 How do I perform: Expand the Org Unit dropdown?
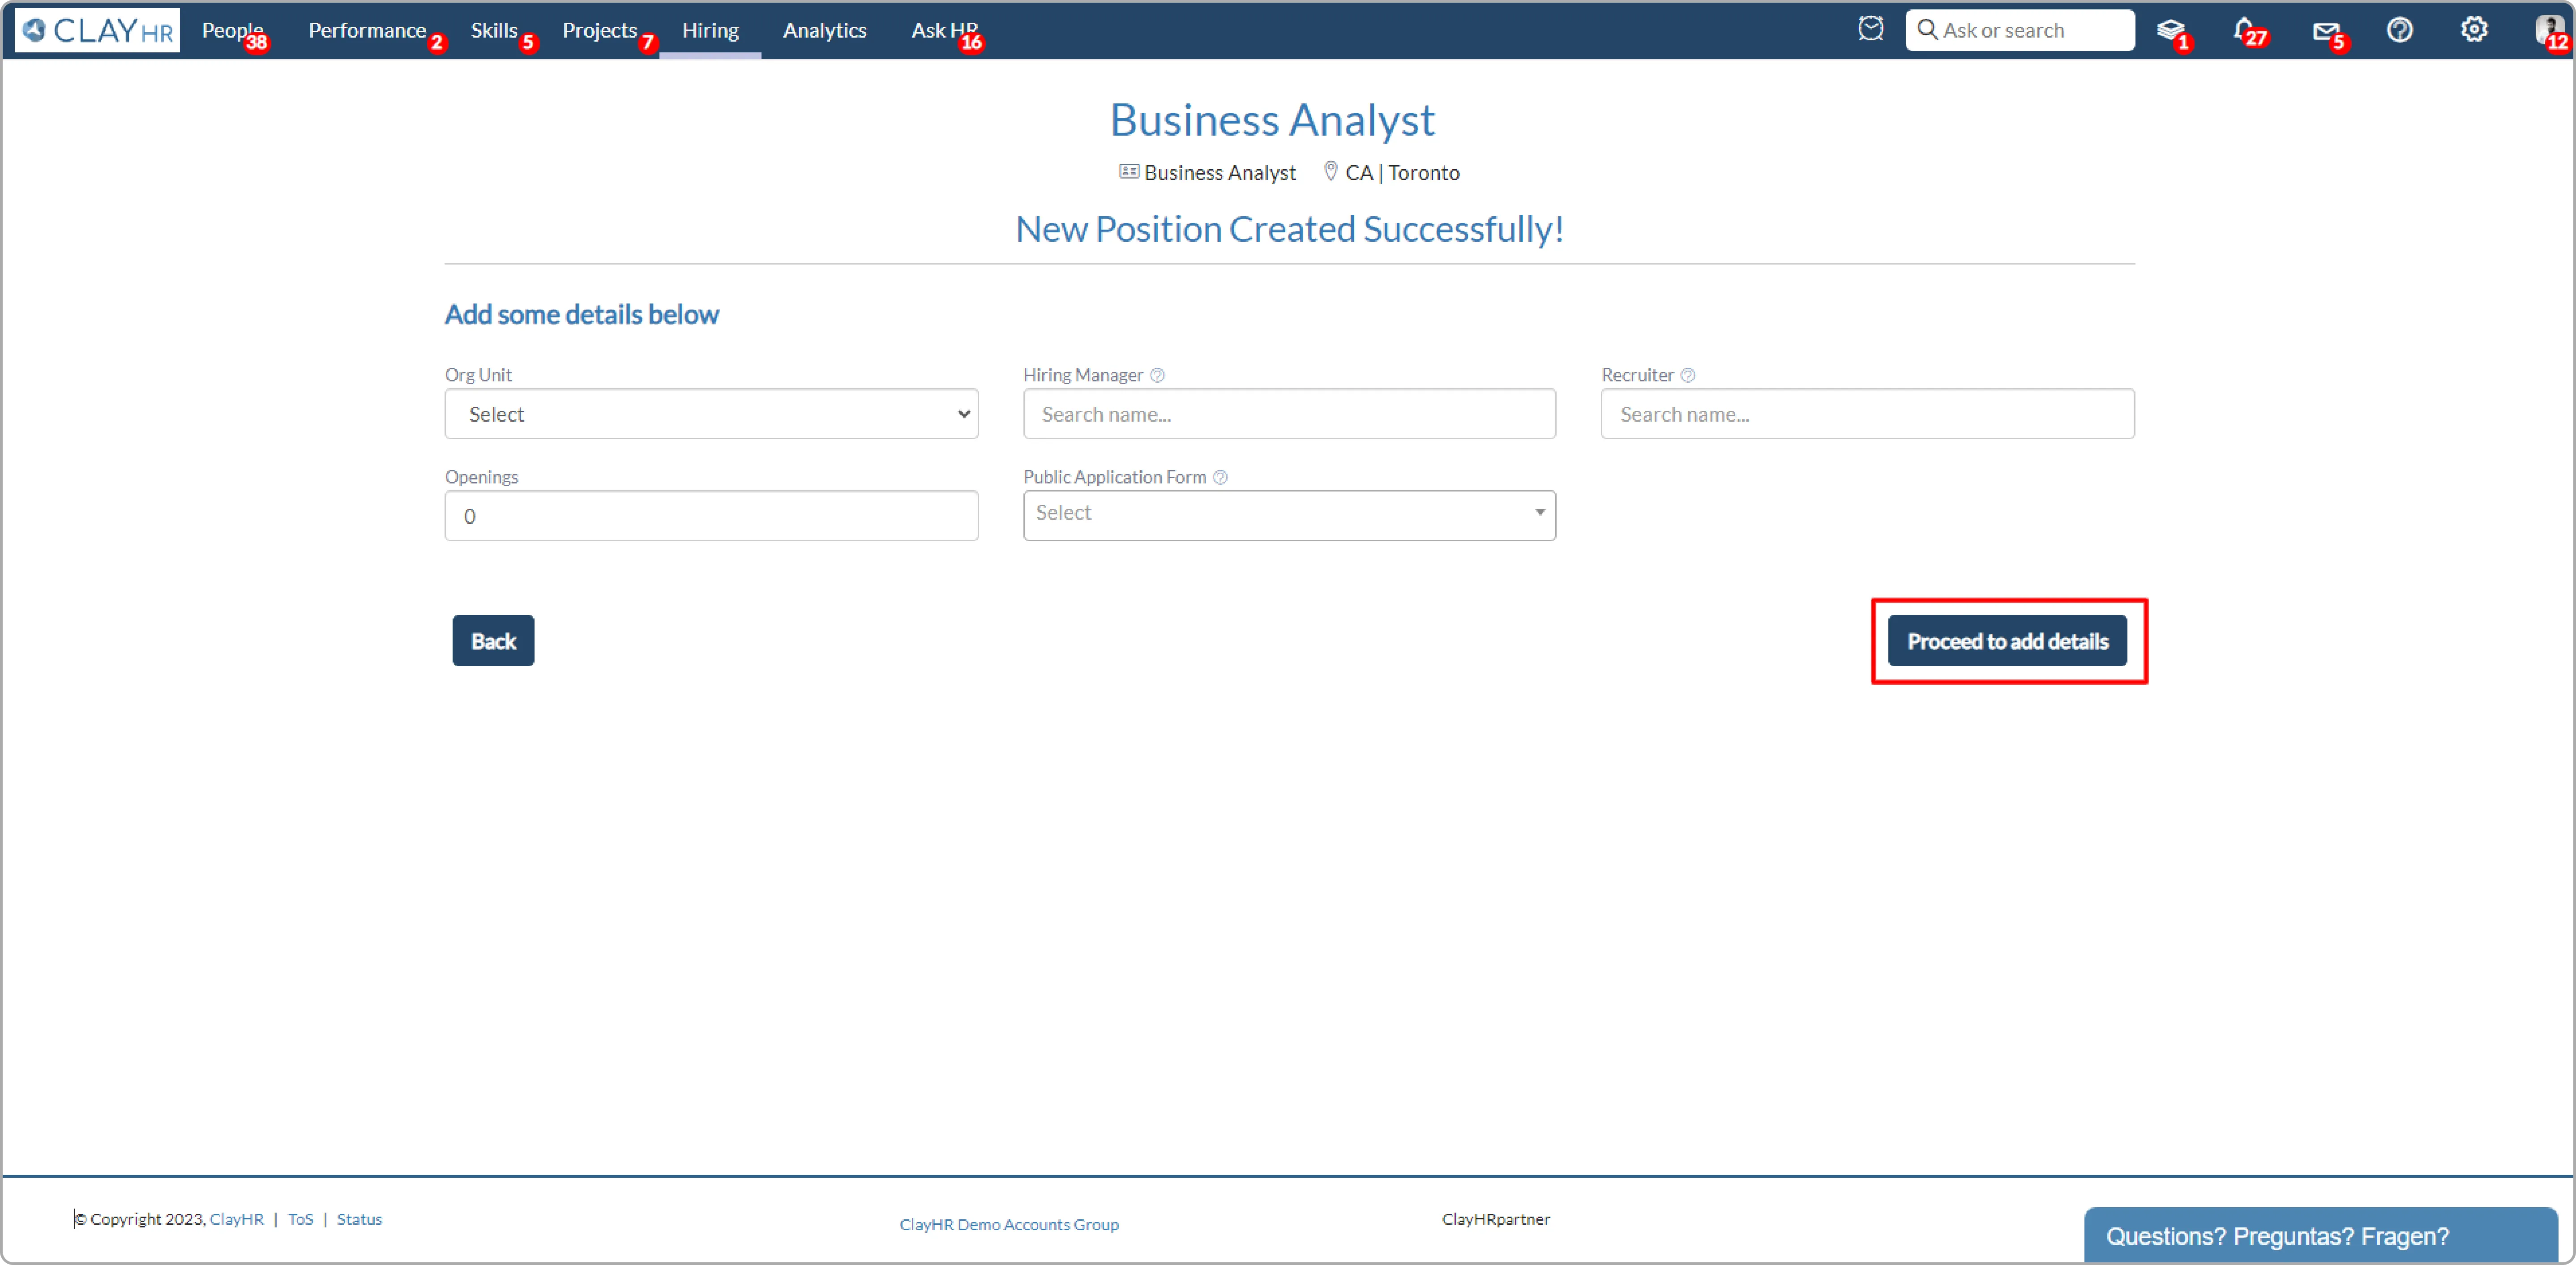coord(711,414)
